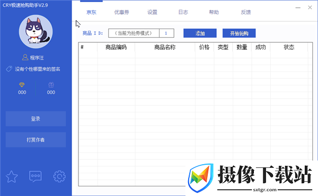Select the 反馈 tab
The height and width of the screenshot is (196, 318).
(x=246, y=12)
